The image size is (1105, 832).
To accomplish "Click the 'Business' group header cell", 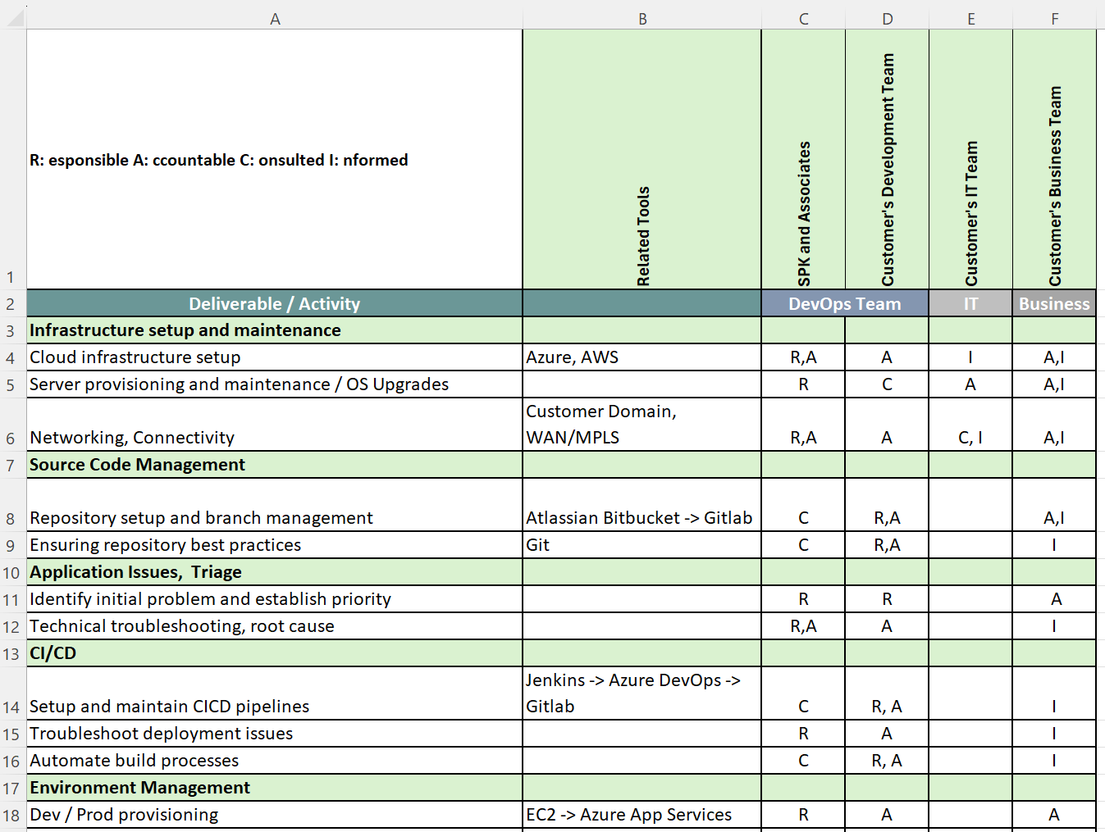I will 1054,303.
